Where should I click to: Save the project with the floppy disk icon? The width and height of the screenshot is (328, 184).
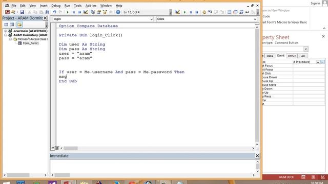click(22, 12)
